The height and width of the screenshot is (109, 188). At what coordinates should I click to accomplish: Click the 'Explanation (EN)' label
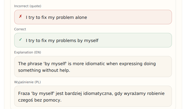pyautogui.click(x=28, y=52)
